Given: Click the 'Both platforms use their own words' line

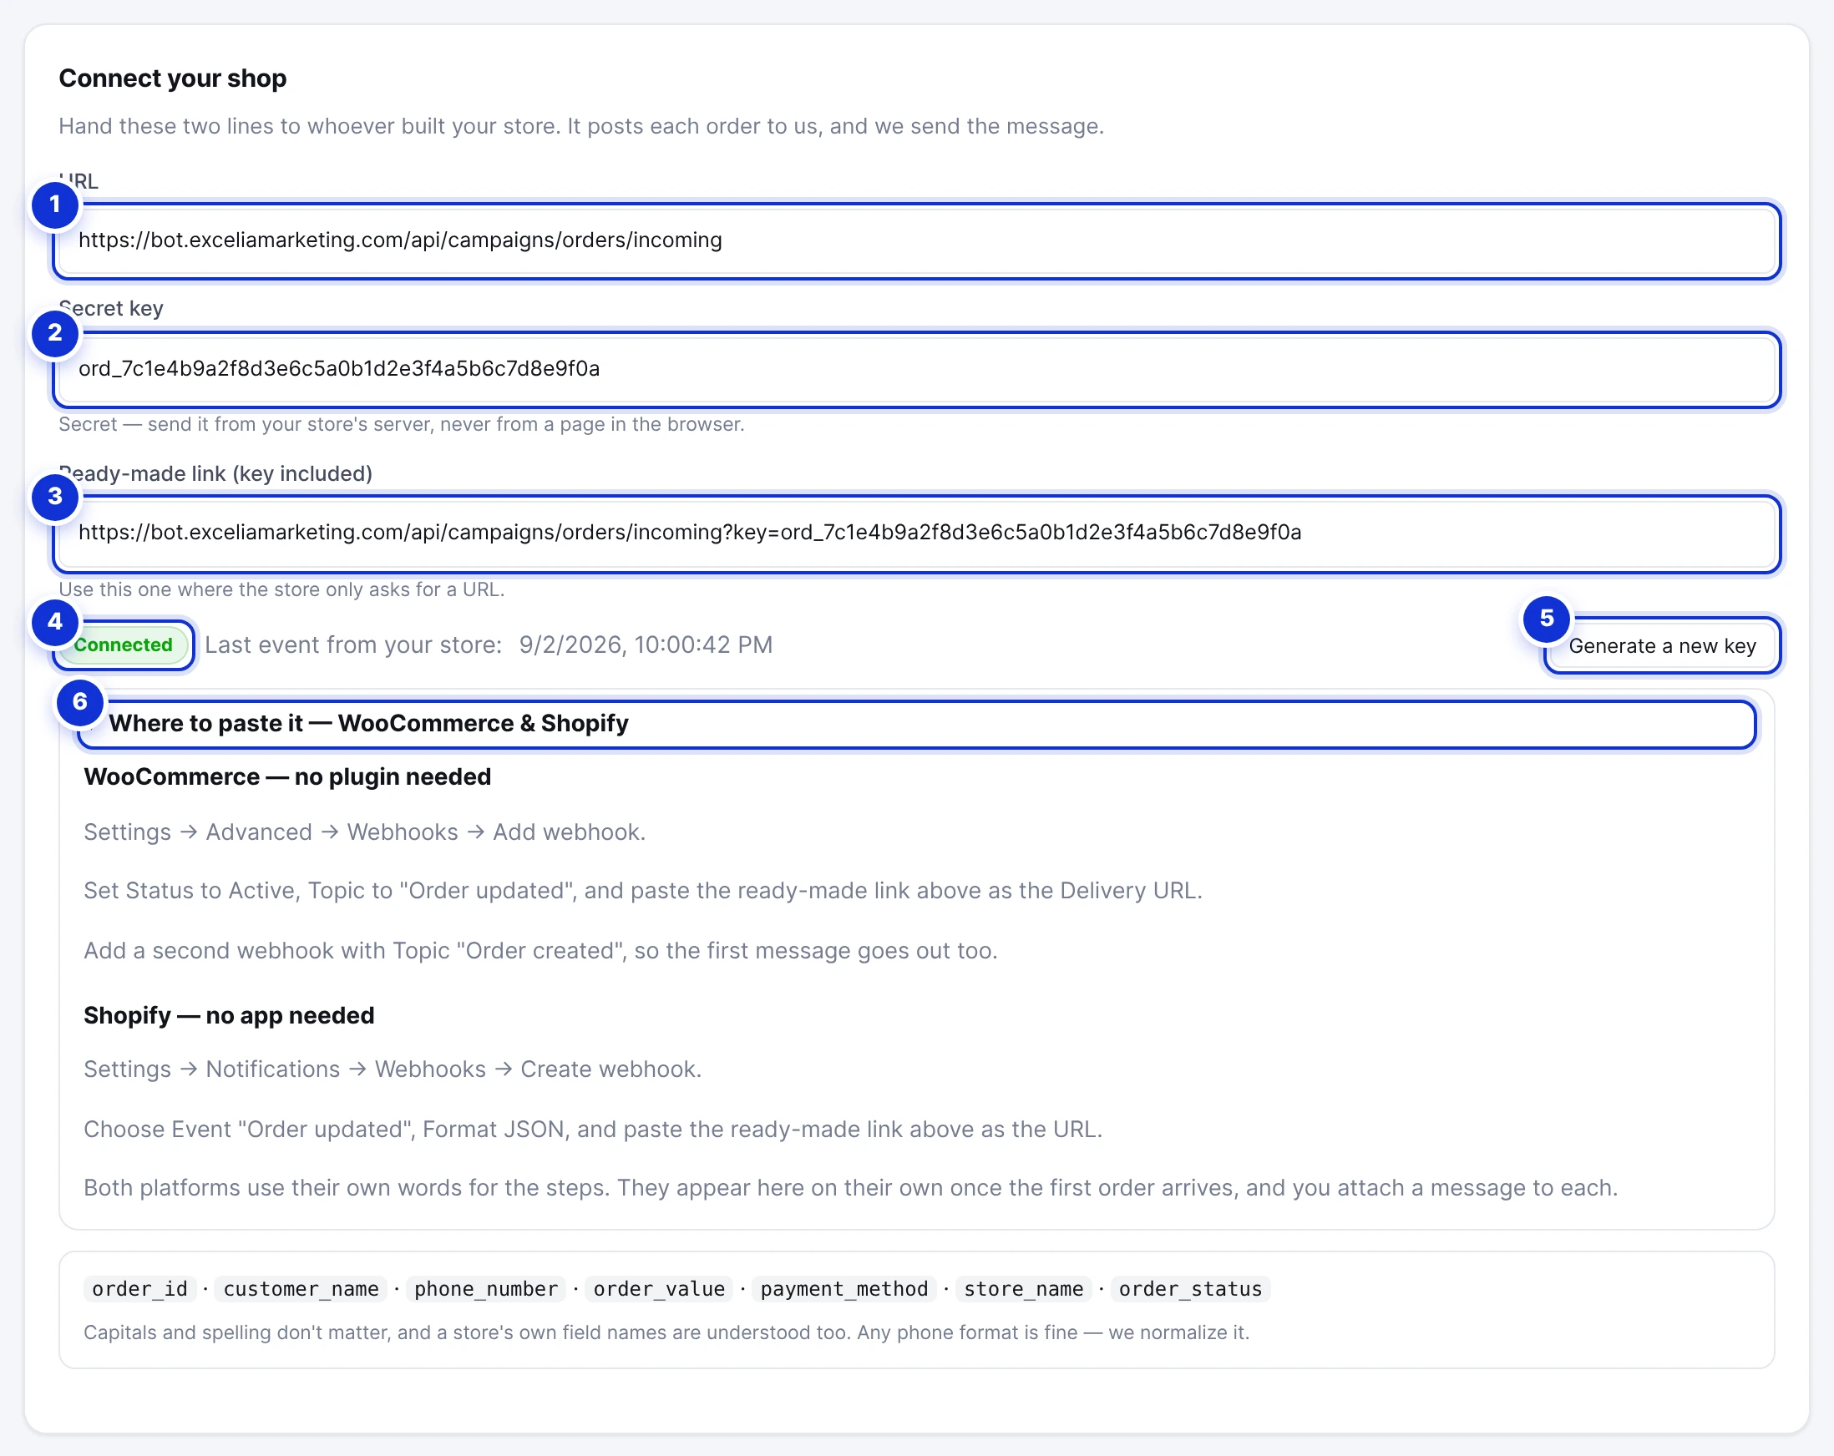Looking at the screenshot, I should coord(851,1188).
